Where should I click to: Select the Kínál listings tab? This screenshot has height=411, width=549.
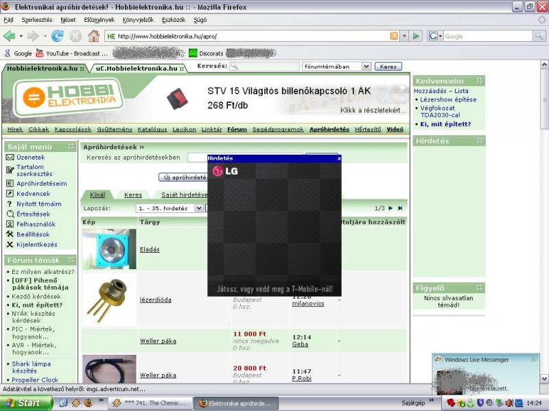(x=97, y=195)
